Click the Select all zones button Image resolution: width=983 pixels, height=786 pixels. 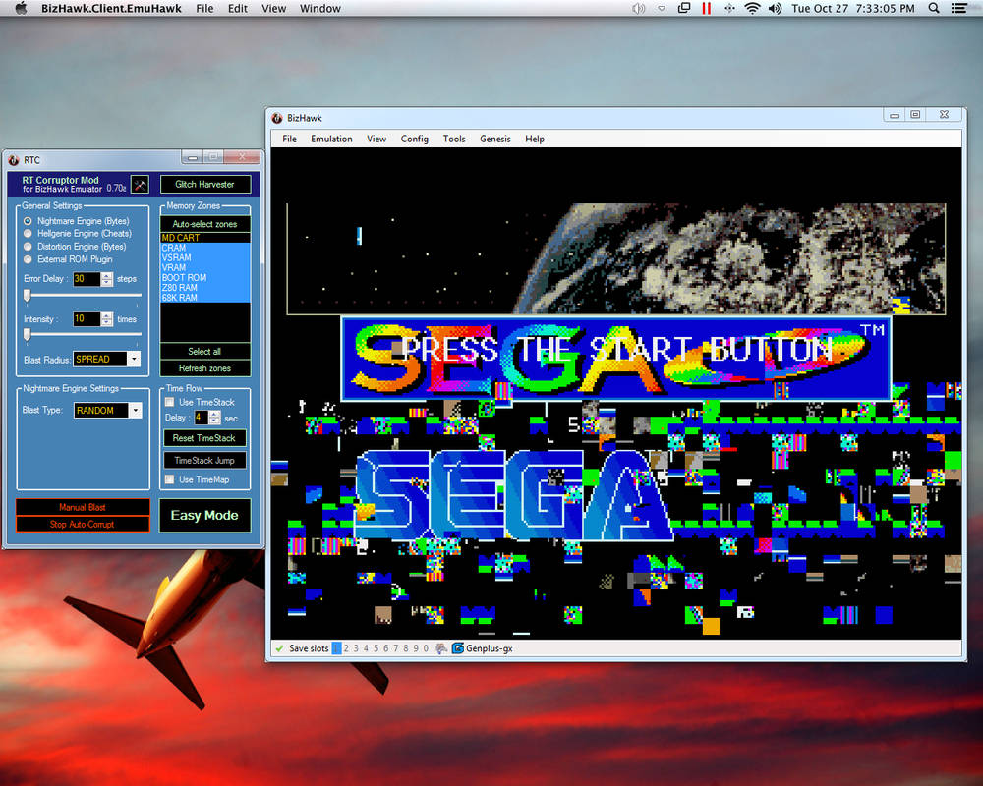tap(205, 351)
